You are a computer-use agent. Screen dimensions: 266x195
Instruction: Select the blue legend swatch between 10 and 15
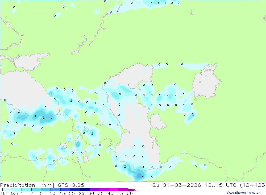[56, 190]
